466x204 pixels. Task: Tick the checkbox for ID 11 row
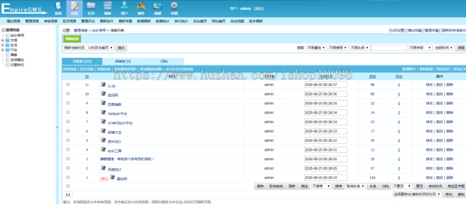tap(68, 85)
